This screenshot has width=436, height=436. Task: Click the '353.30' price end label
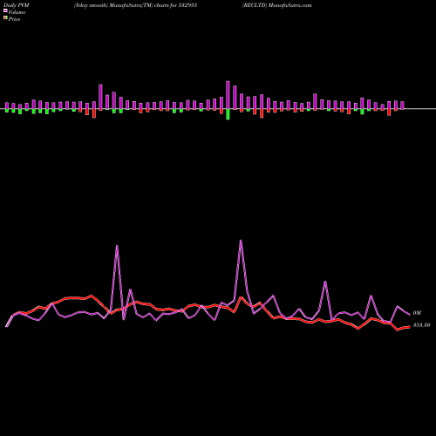click(x=421, y=325)
